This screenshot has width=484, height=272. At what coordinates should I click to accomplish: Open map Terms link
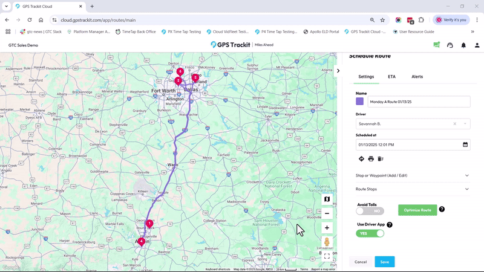click(304, 269)
